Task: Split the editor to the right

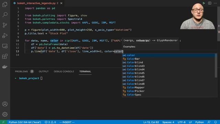Action: click(209, 3)
